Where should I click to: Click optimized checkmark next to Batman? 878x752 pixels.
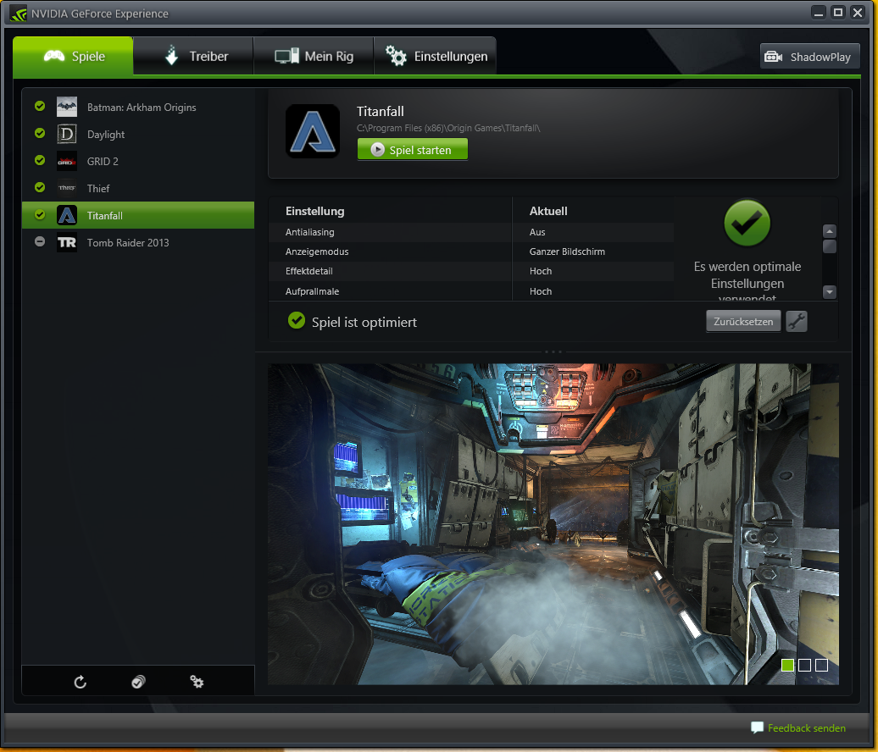[40, 106]
